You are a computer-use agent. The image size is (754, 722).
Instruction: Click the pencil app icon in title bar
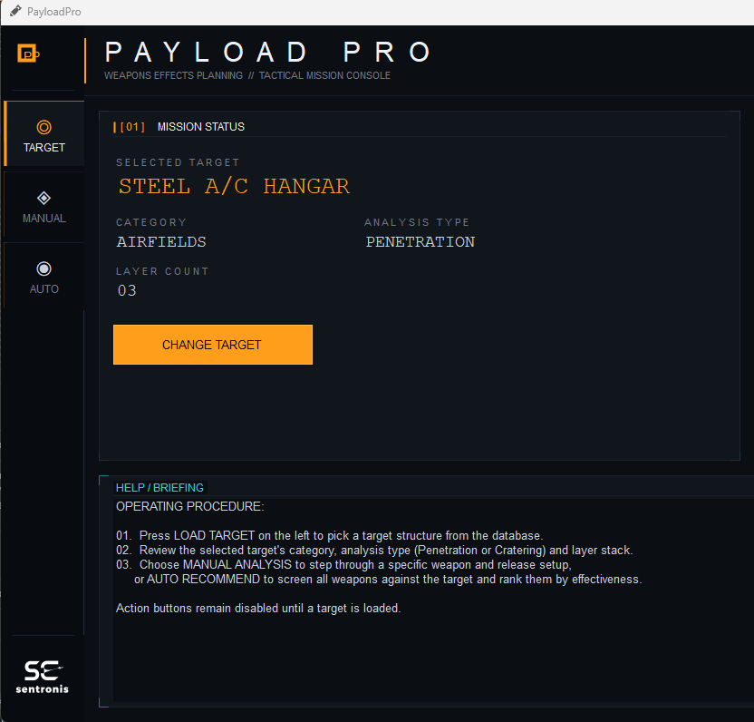(14, 12)
